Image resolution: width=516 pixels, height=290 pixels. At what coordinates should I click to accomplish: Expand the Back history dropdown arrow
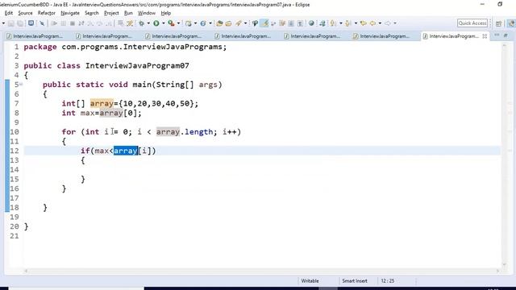(380, 23)
